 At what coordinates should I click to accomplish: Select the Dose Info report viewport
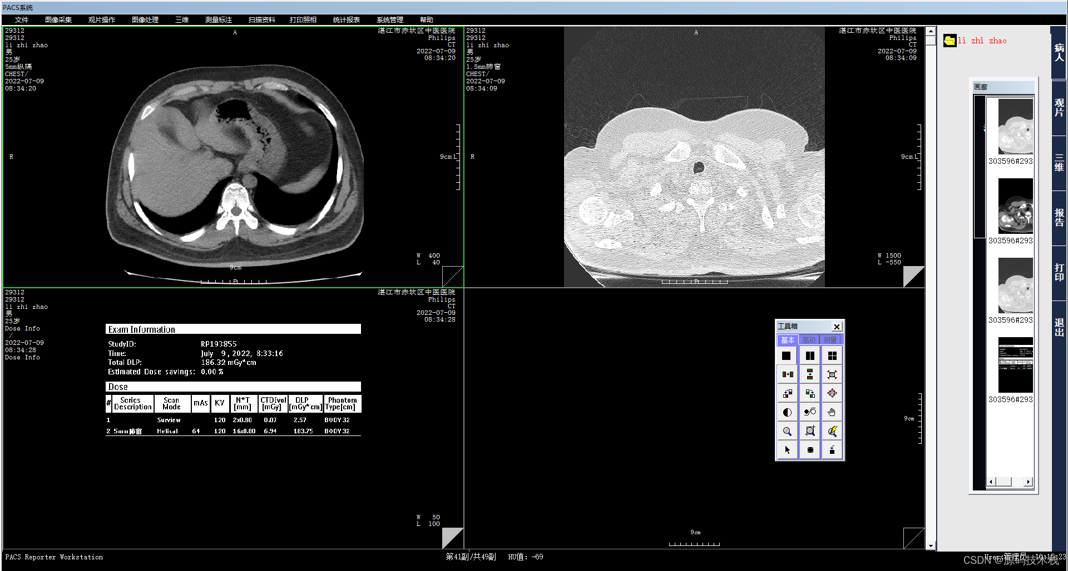coord(234,418)
